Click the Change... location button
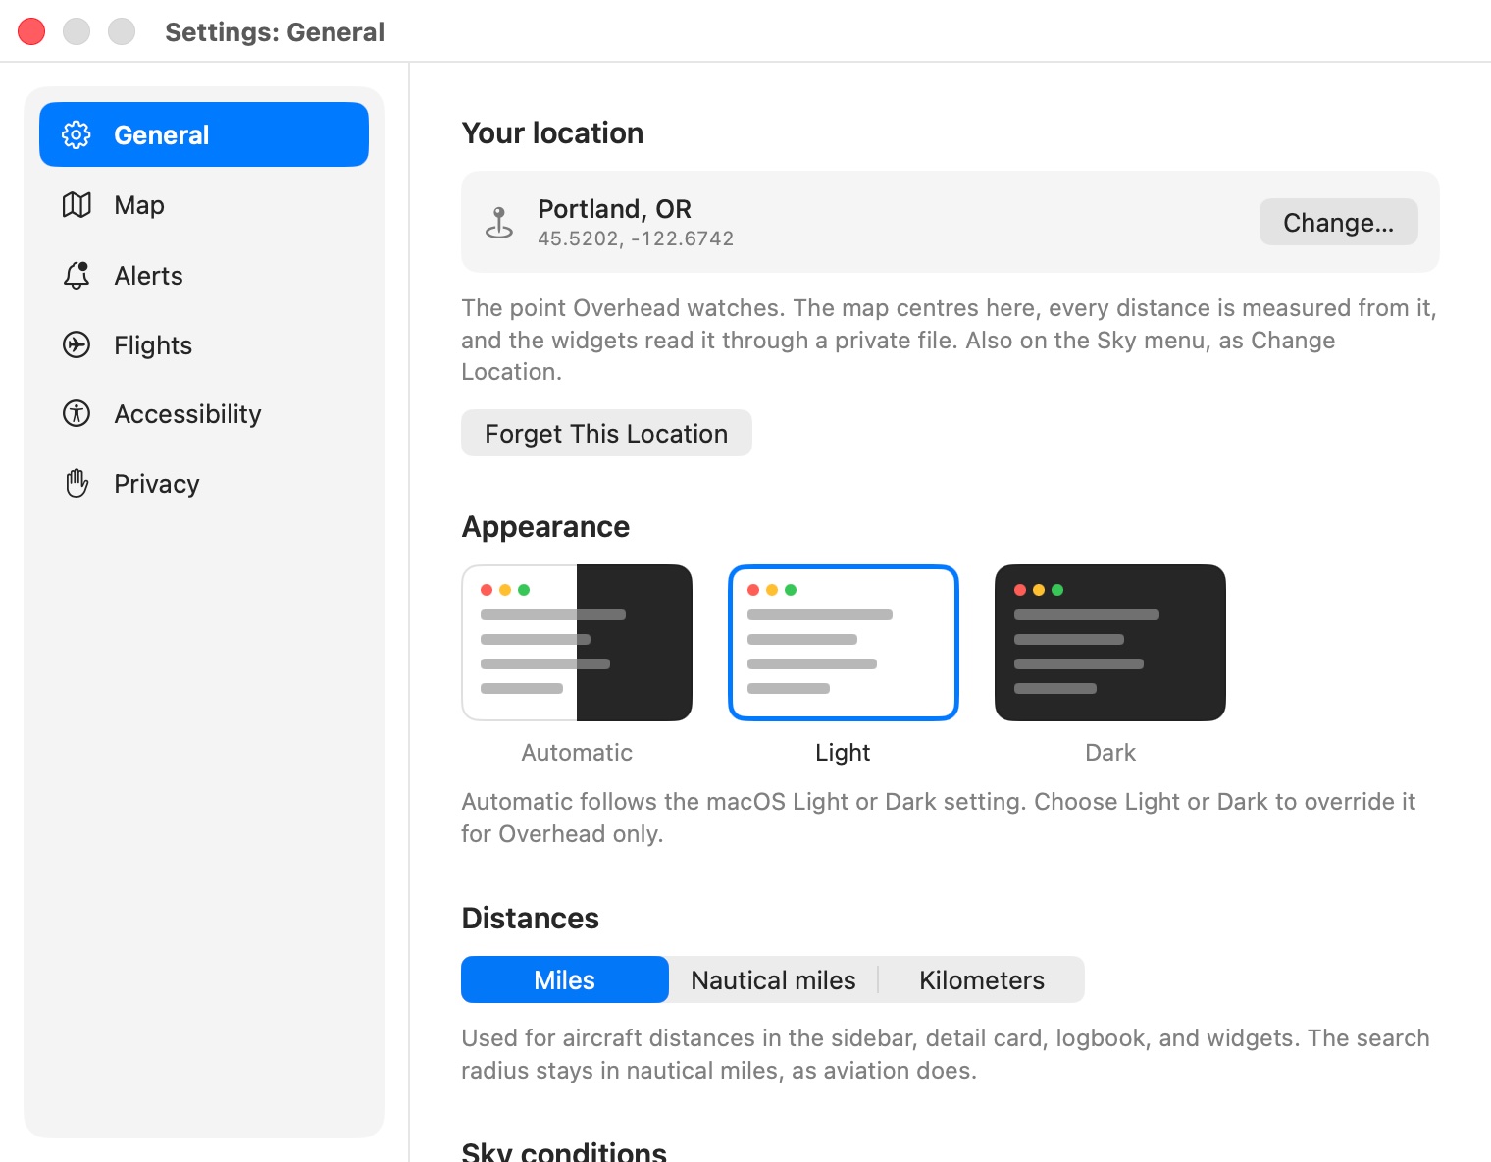Screen dimensions: 1491x1162 1338,222
